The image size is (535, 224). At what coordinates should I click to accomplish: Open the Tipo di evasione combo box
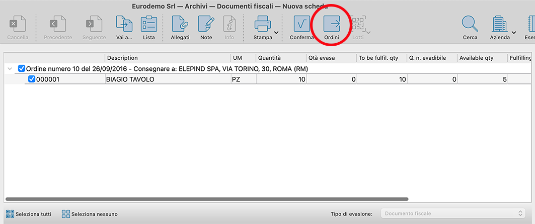click(452, 213)
